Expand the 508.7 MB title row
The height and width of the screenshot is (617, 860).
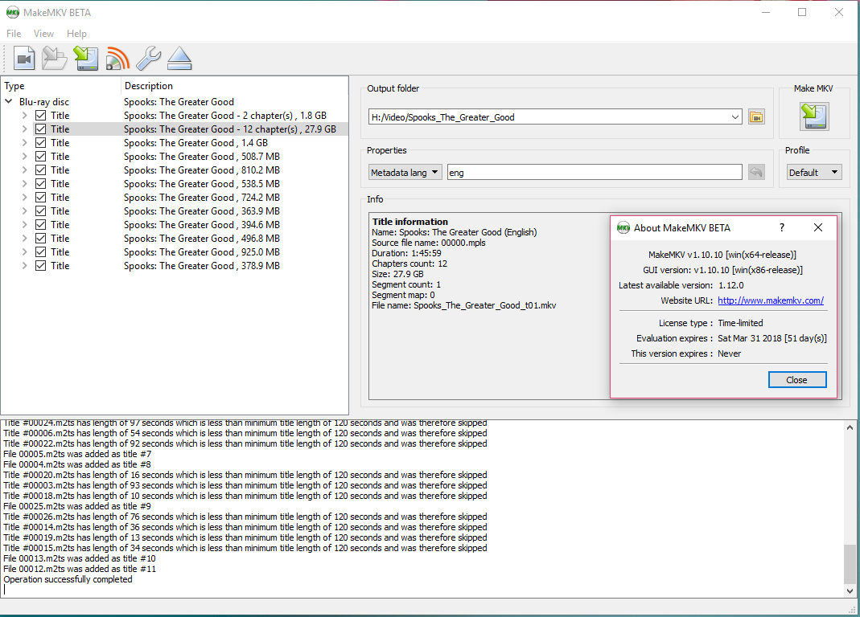coord(25,157)
